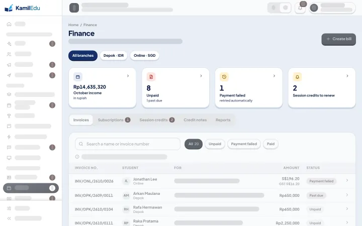This screenshot has width=362, height=226.
Task: Select the Unpaid invoice filter chip
Action: point(215,144)
